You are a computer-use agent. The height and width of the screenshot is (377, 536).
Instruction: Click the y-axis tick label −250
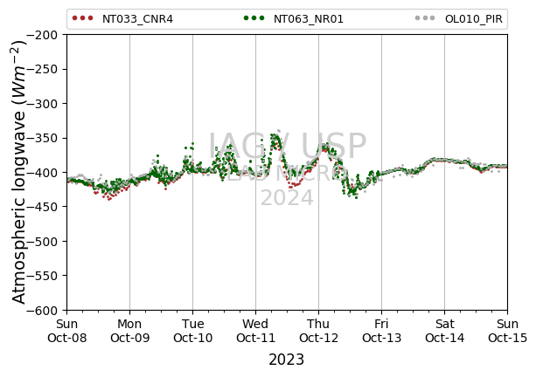point(44,69)
